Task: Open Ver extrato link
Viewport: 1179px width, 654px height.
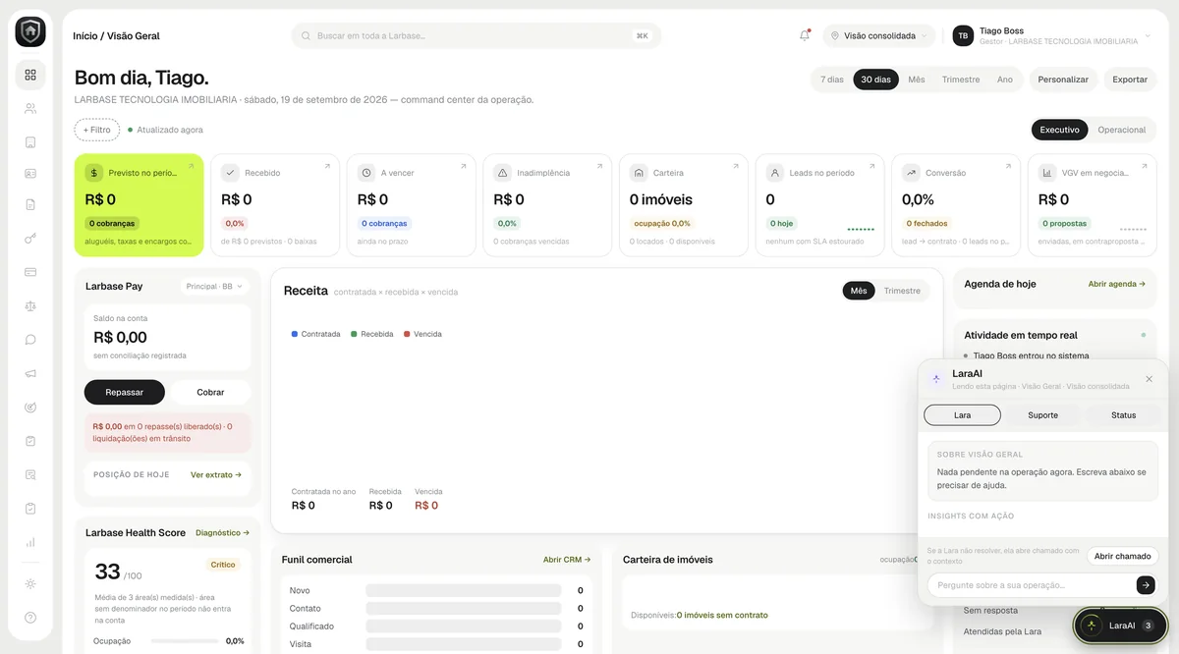Action: point(216,474)
